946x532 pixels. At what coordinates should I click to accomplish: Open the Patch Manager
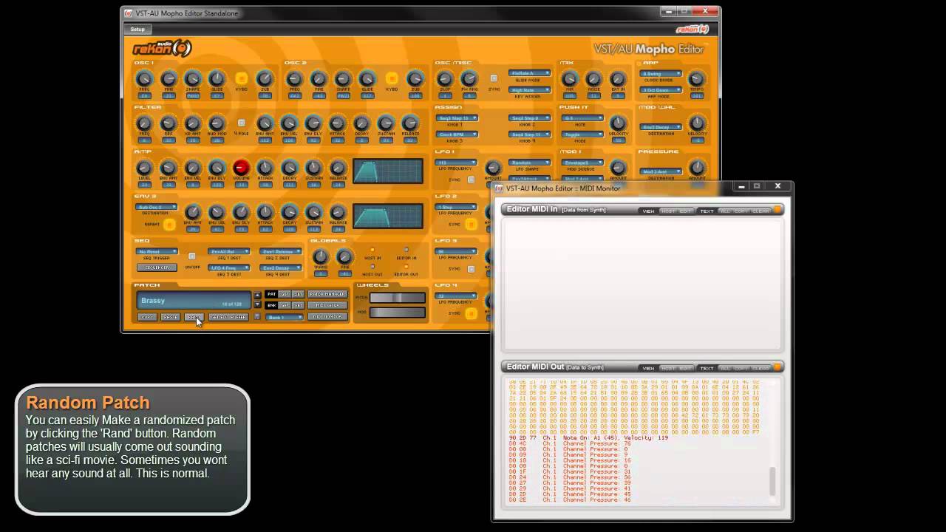click(x=327, y=294)
